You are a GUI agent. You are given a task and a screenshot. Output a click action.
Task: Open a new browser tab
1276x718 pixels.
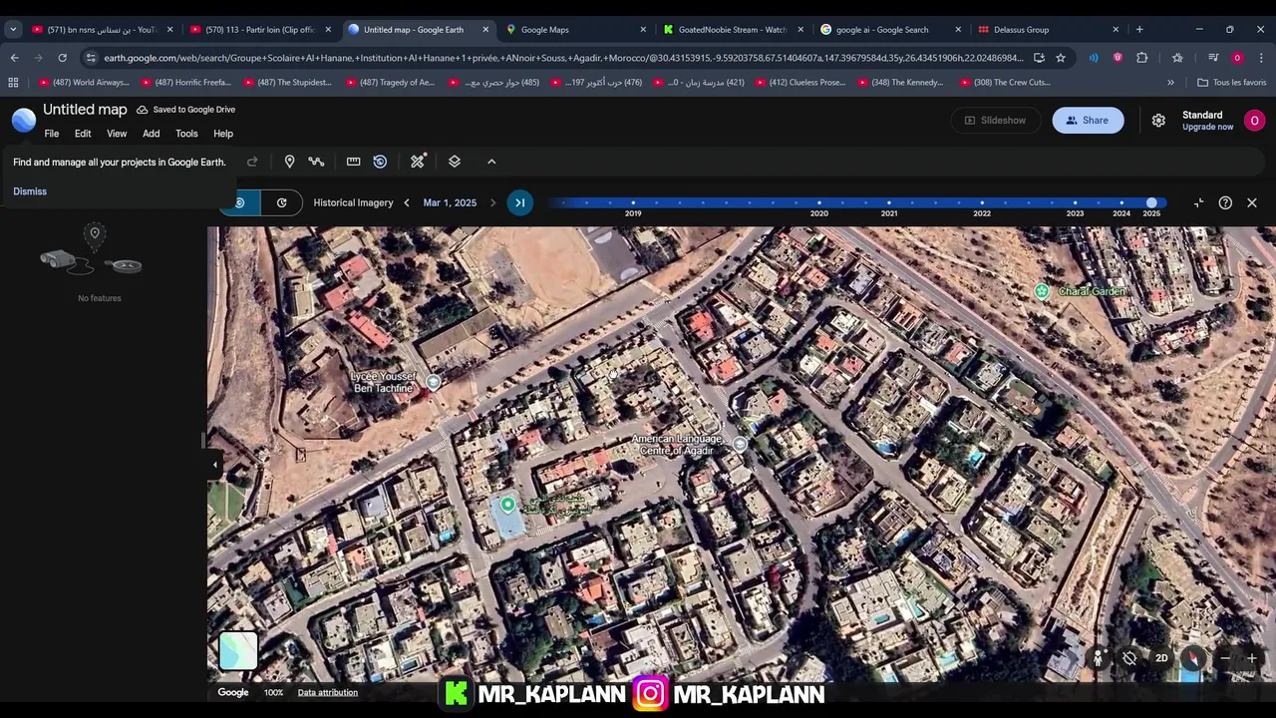[1139, 30]
